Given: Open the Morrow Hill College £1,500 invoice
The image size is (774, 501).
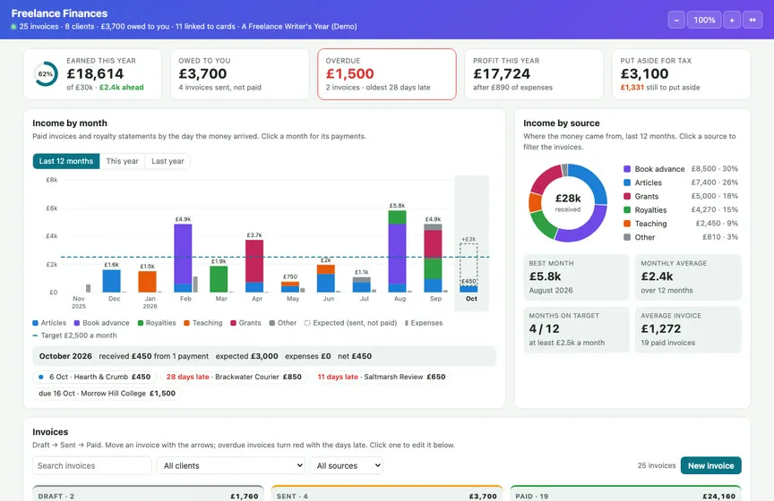Looking at the screenshot, I should tap(107, 394).
